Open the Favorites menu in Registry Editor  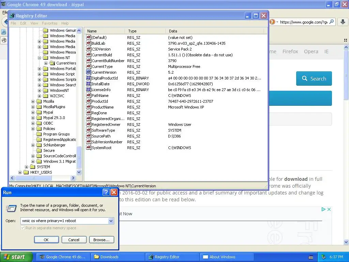pos(50,23)
